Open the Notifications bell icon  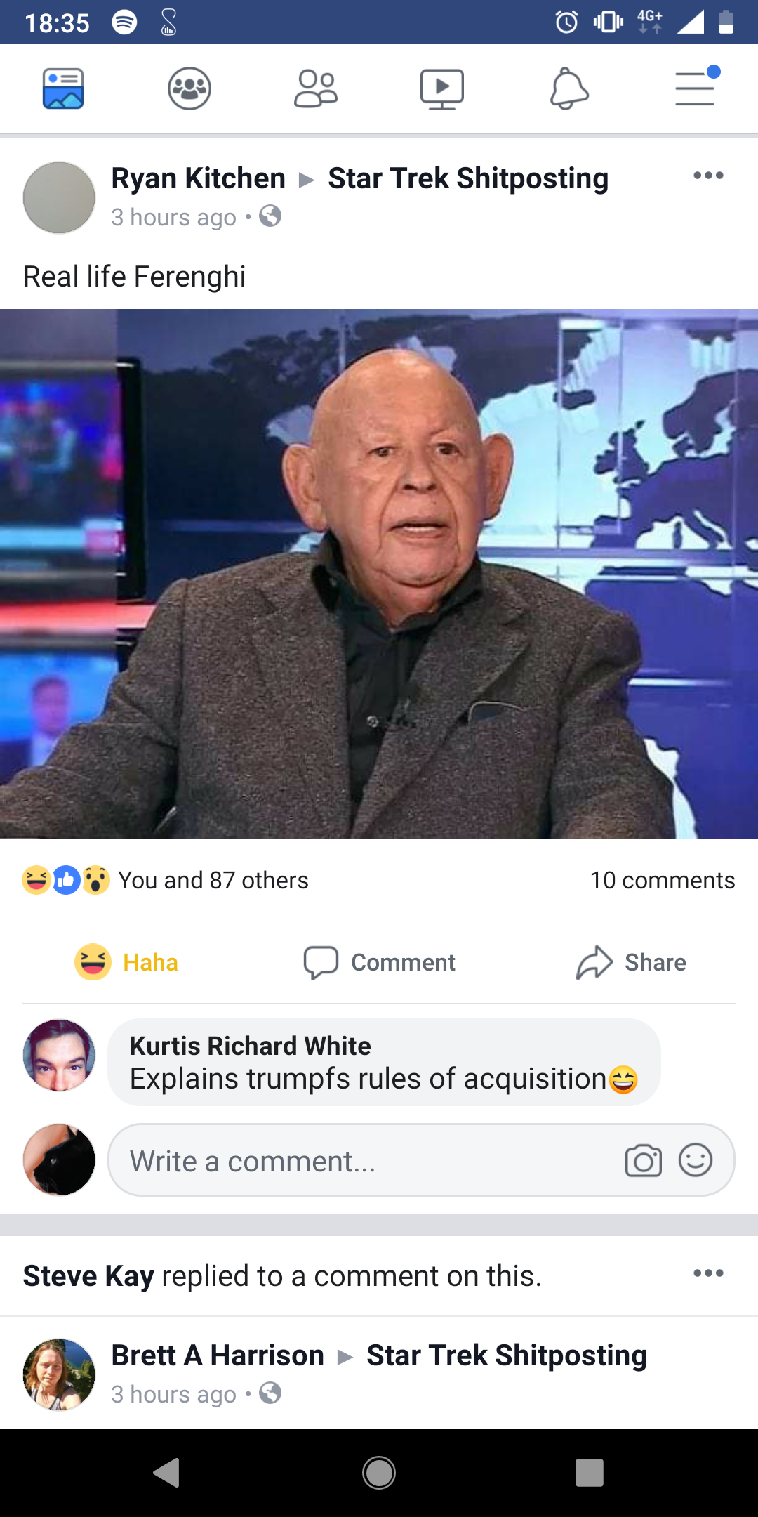(568, 88)
